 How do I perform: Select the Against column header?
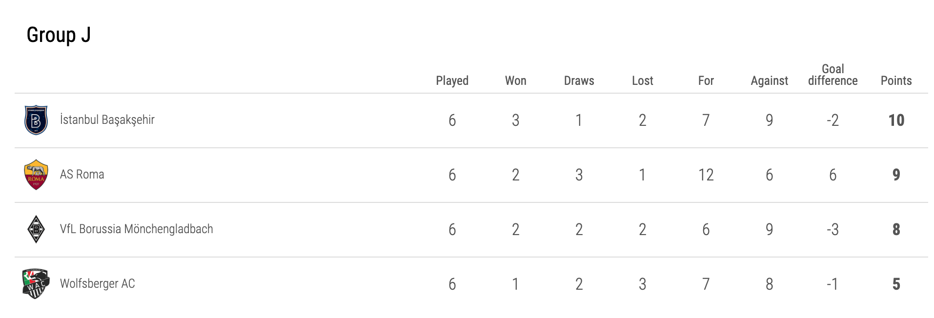(769, 81)
